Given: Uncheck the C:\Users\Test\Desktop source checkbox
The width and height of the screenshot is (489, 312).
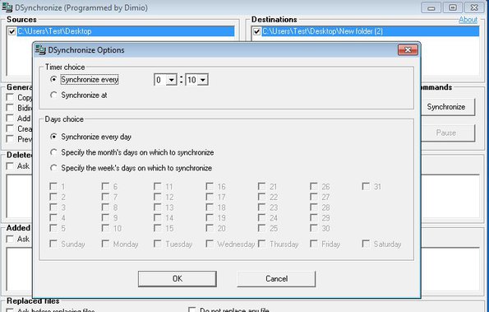Looking at the screenshot, I should [x=12, y=31].
